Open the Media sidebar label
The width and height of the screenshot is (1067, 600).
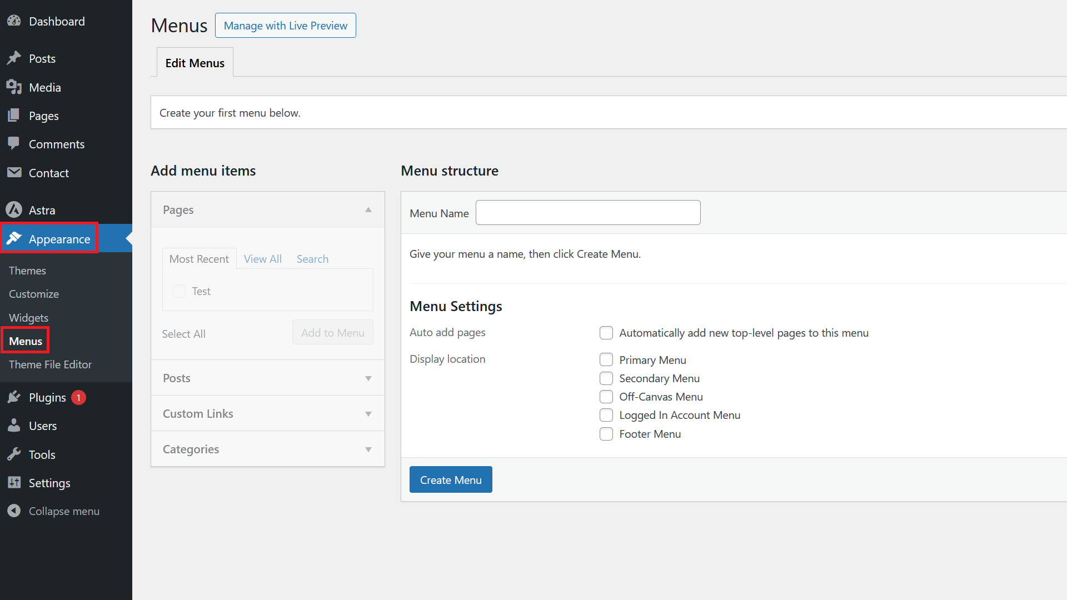tap(45, 87)
